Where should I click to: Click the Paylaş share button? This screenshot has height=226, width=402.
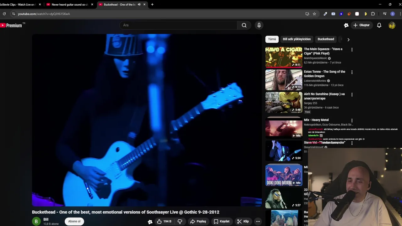point(198,221)
